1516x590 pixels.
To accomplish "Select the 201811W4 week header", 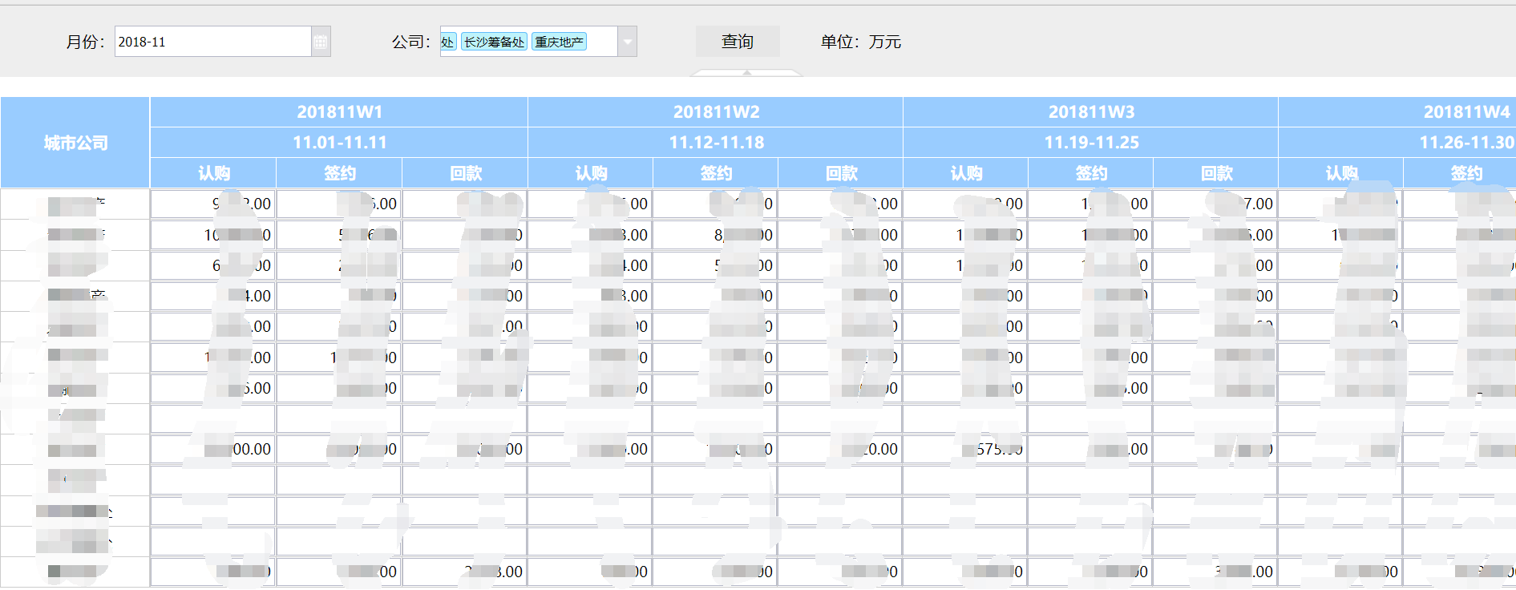I will [1466, 112].
